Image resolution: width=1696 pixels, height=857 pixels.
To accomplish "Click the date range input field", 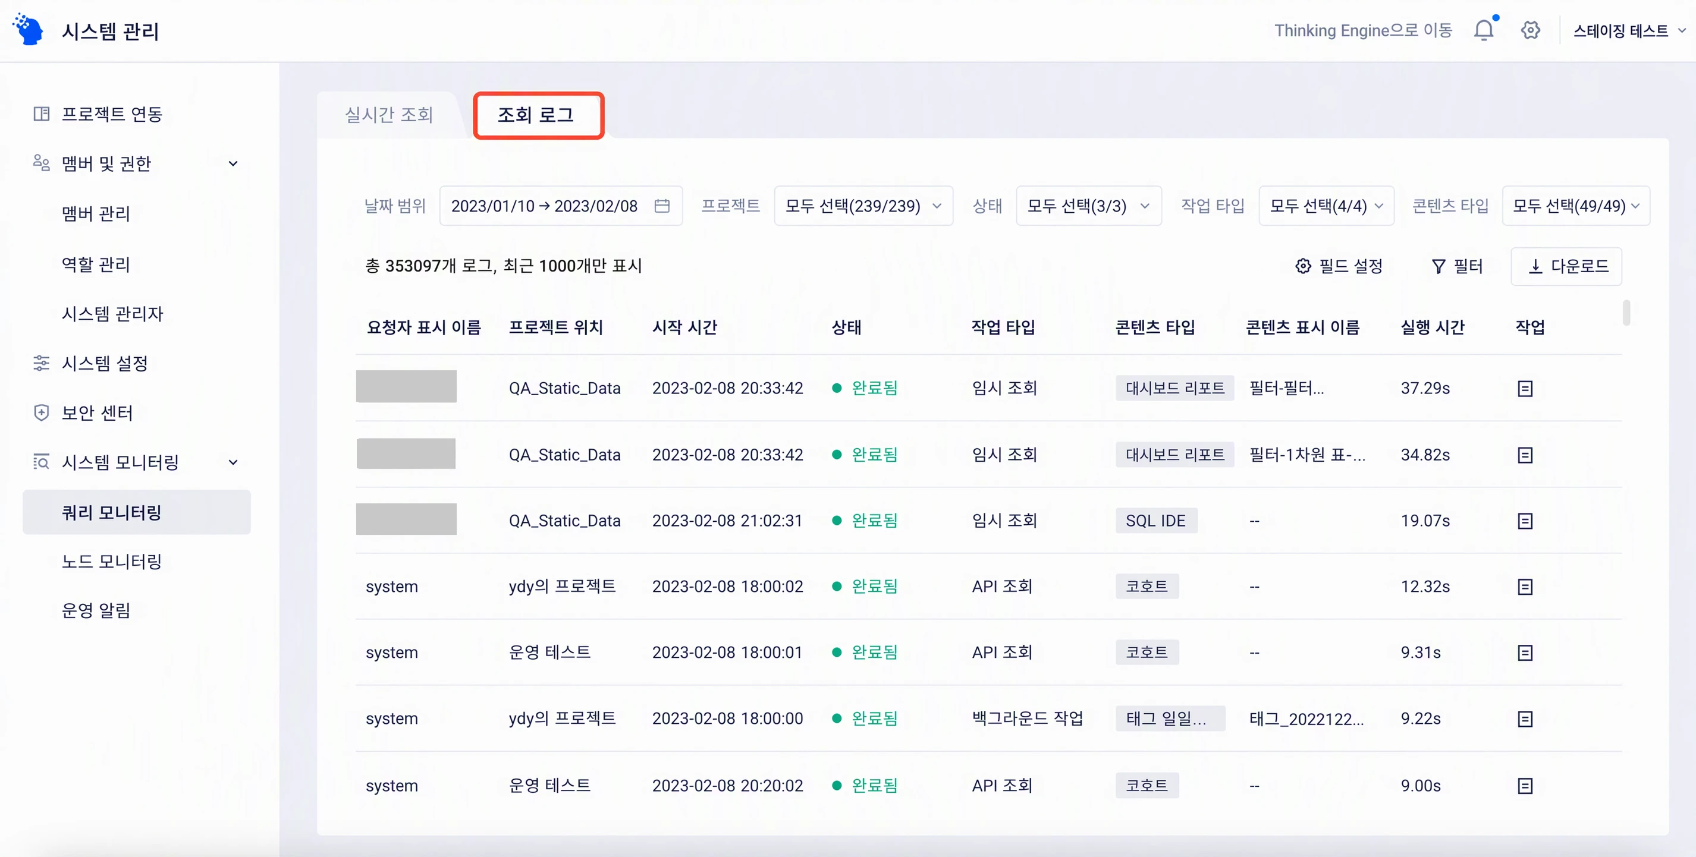I will tap(561, 206).
